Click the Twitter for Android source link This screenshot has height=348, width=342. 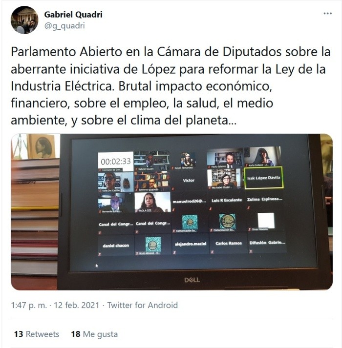(x=143, y=305)
